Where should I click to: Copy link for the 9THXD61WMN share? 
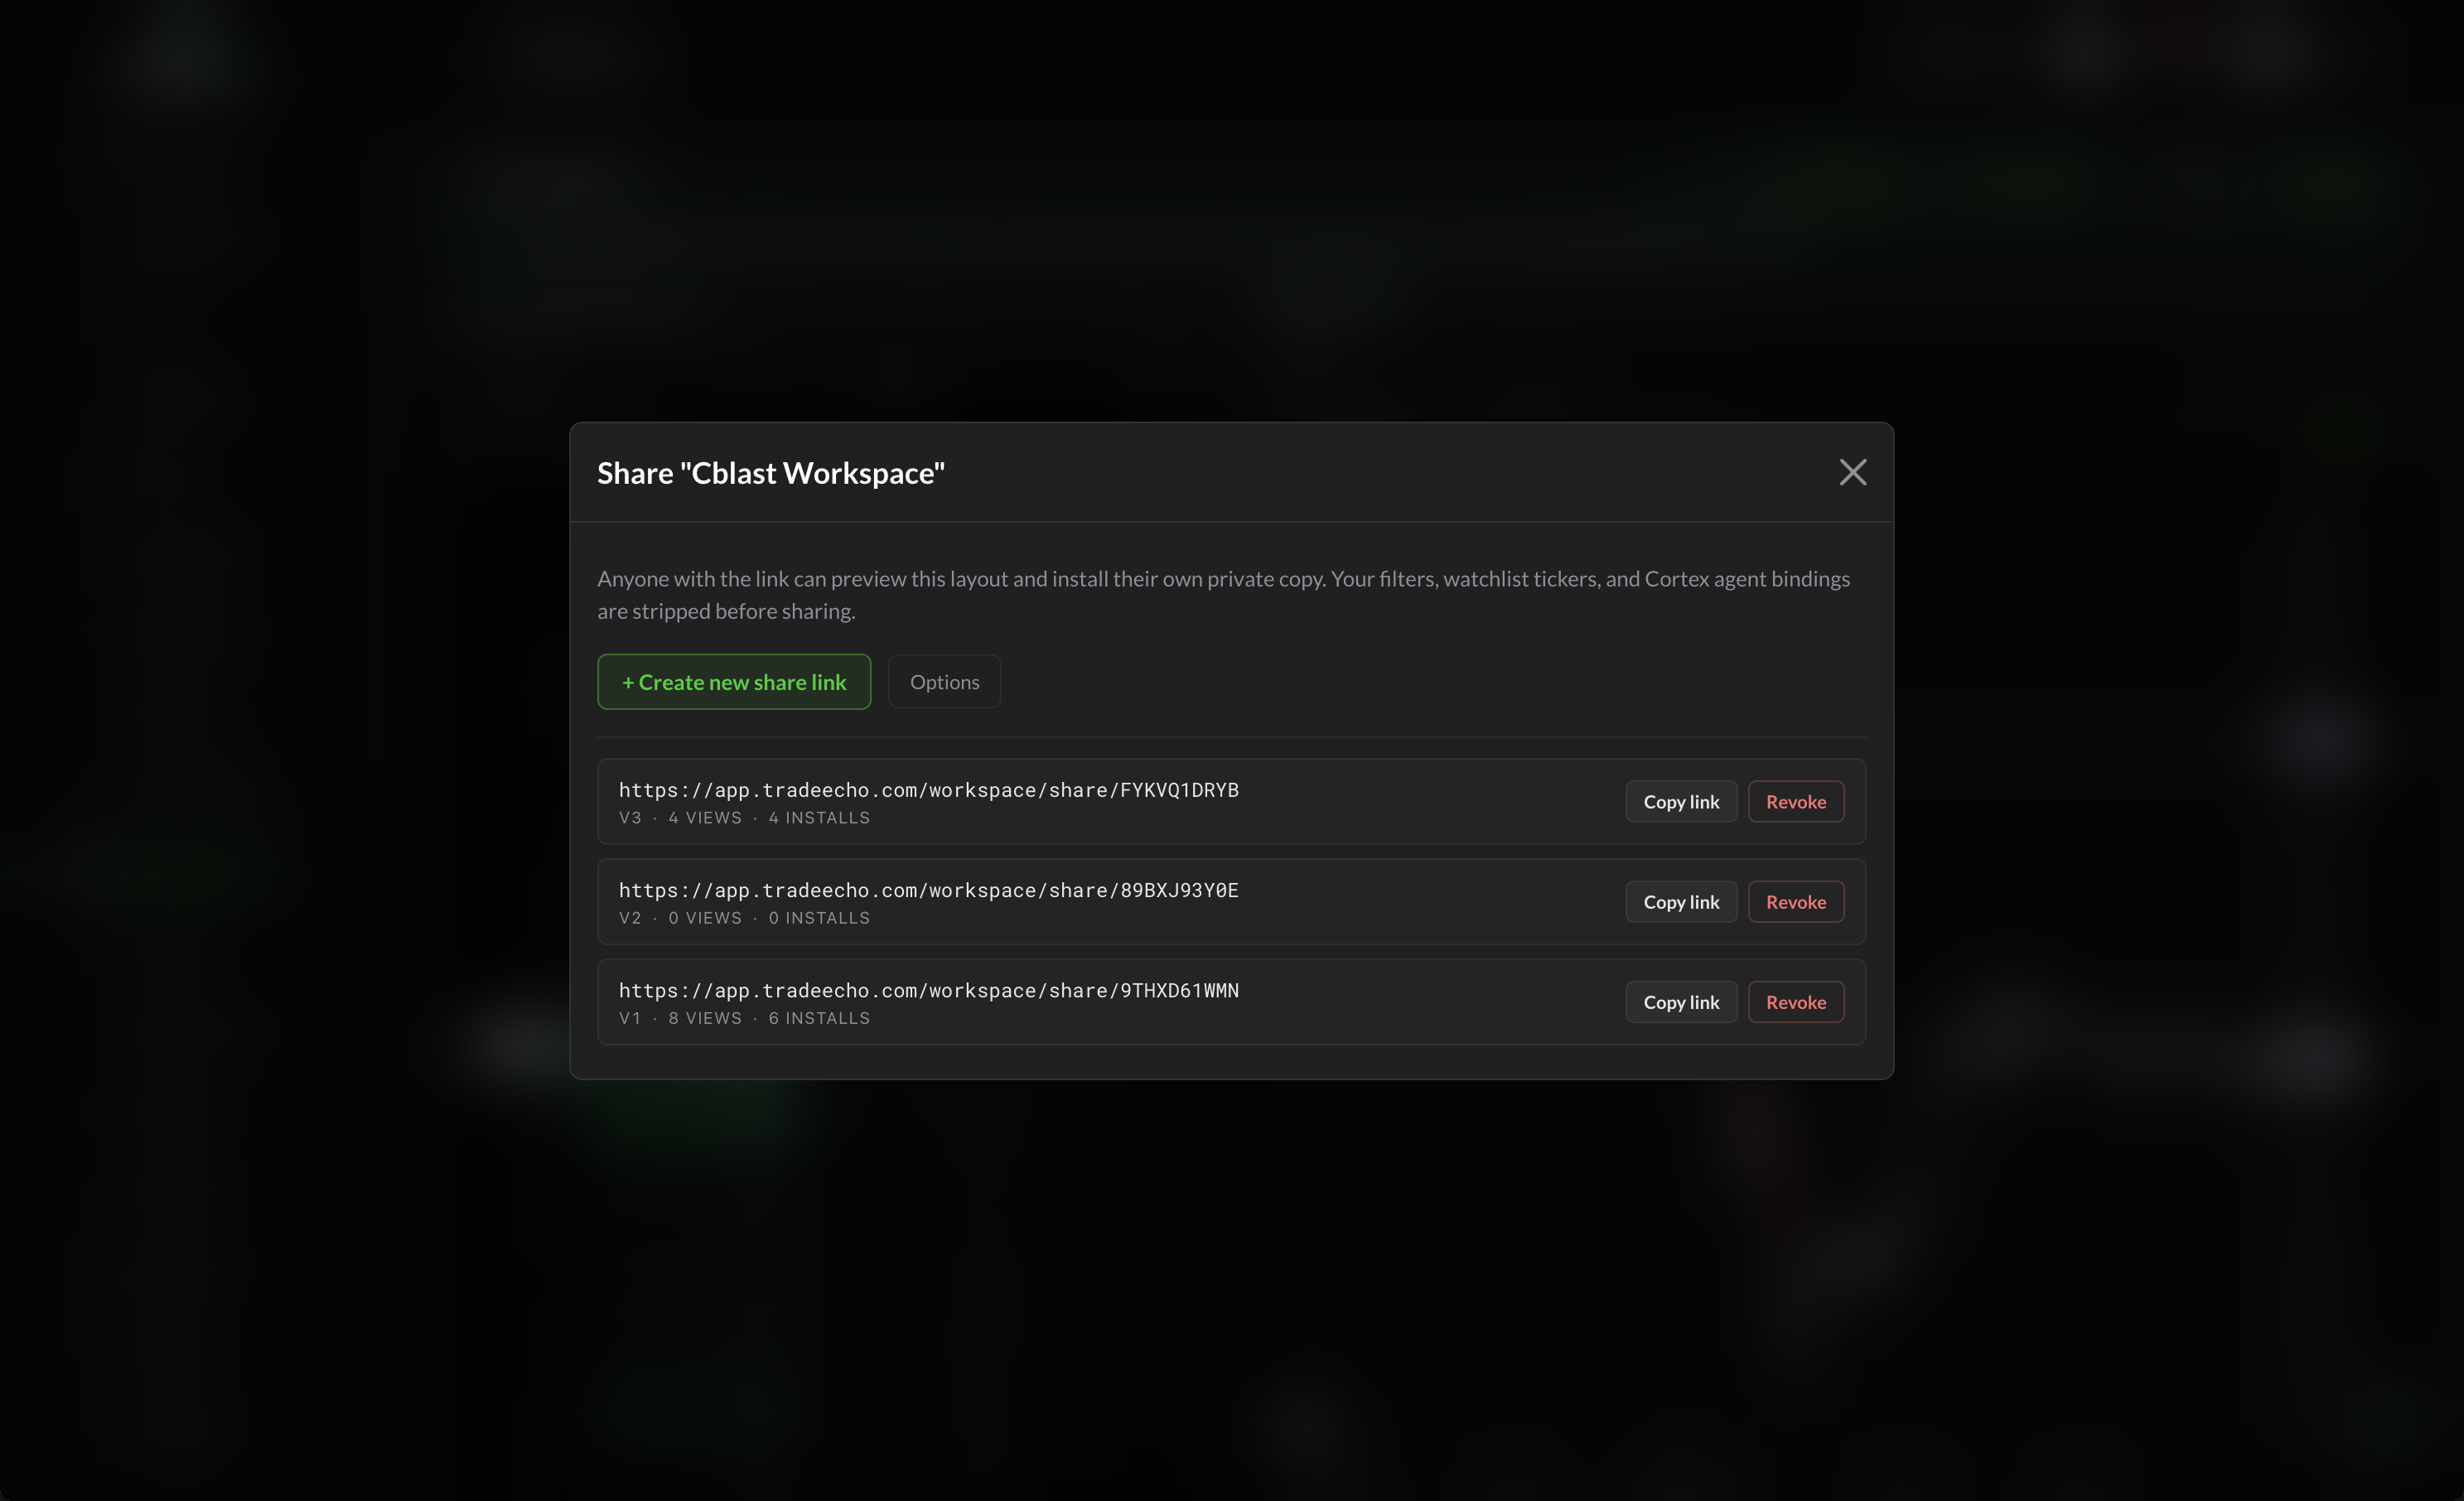[1681, 1001]
